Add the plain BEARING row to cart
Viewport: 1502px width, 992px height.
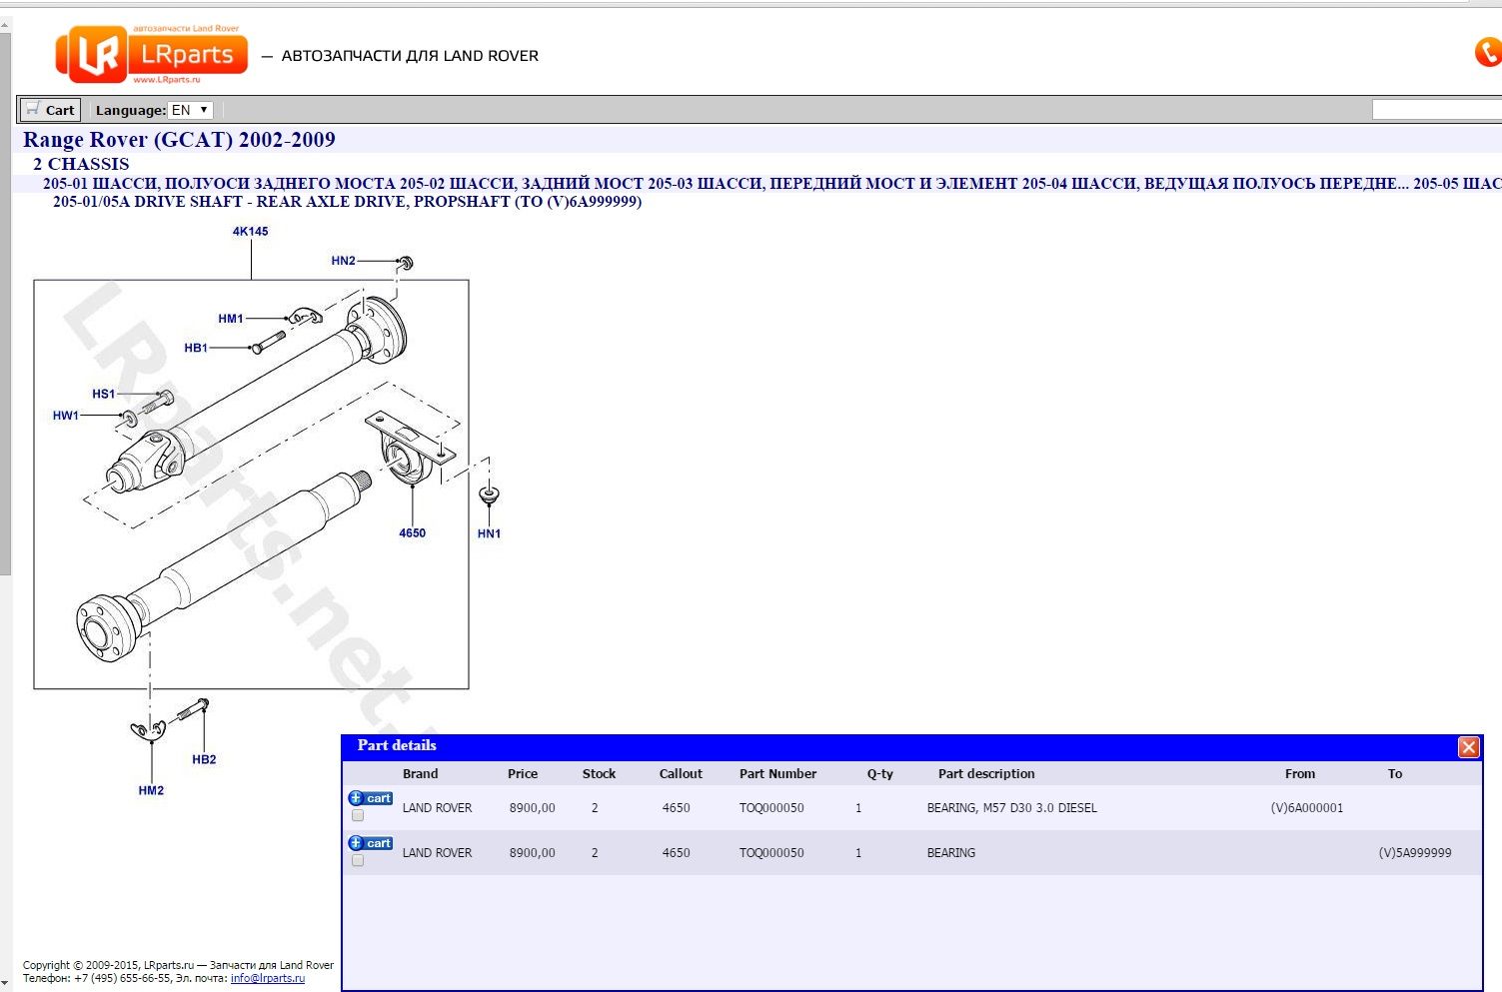click(x=371, y=843)
